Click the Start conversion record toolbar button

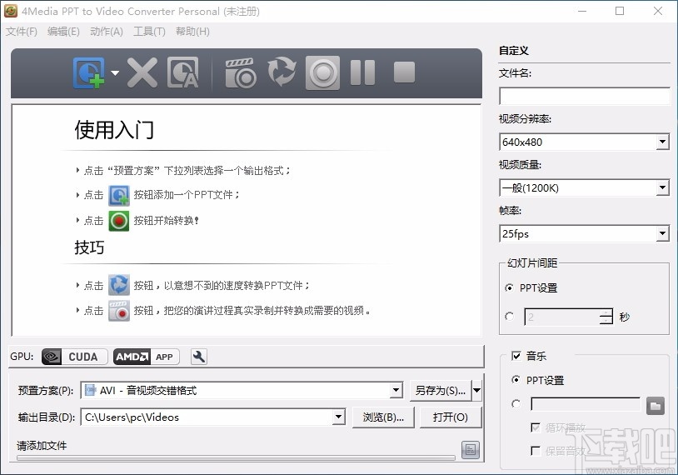pyautogui.click(x=322, y=72)
